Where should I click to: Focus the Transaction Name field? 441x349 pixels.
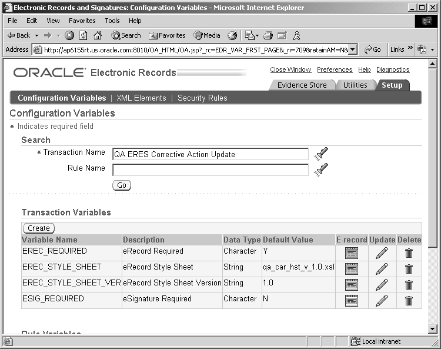point(211,154)
